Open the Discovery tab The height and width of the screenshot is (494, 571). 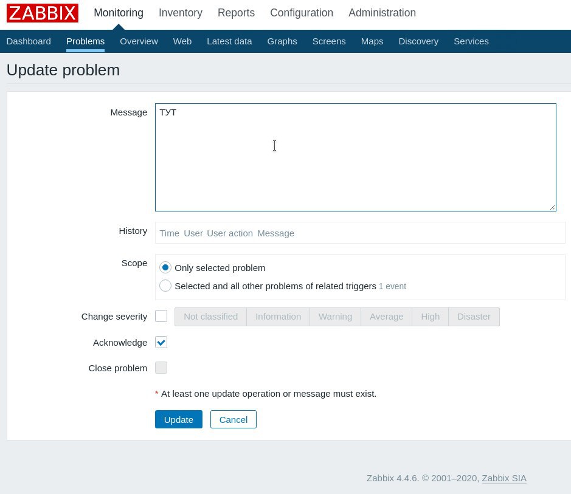point(418,41)
